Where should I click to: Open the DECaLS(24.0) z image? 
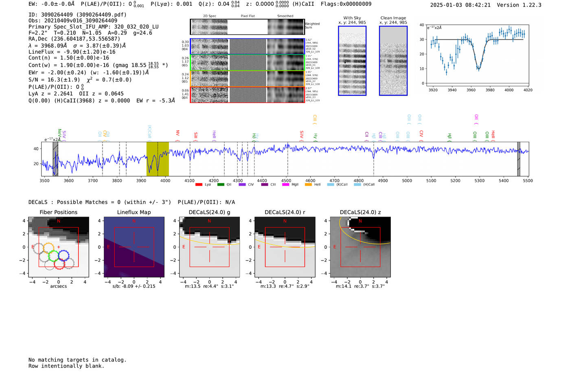tap(360, 247)
